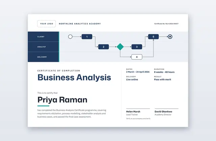
Task: Click the end event bullseye circle
Action: (170, 37)
